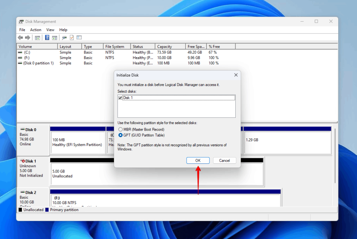The width and height of the screenshot is (357, 239).
Task: Click drive icon beside Disk 0 partition 1
Action: (20, 63)
